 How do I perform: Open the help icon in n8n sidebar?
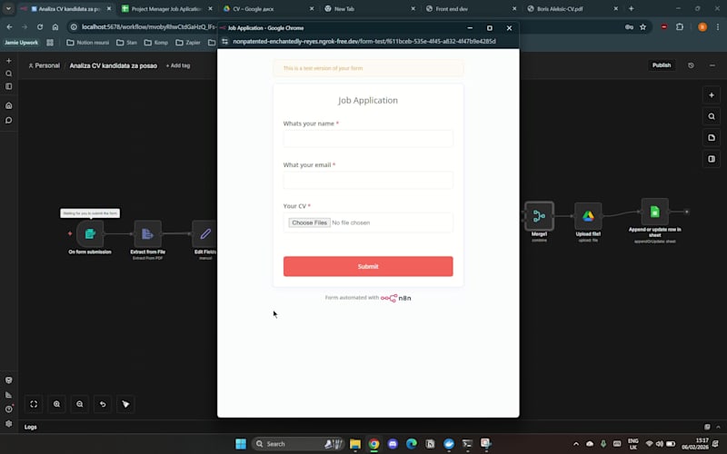9,410
